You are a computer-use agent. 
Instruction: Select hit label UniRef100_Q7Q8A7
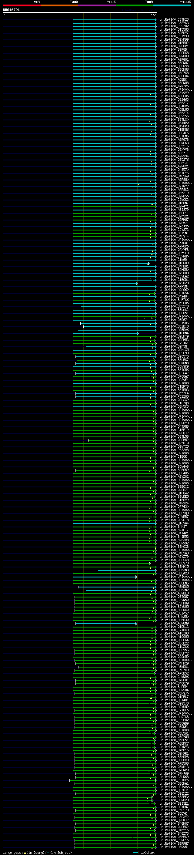tap(174, 376)
